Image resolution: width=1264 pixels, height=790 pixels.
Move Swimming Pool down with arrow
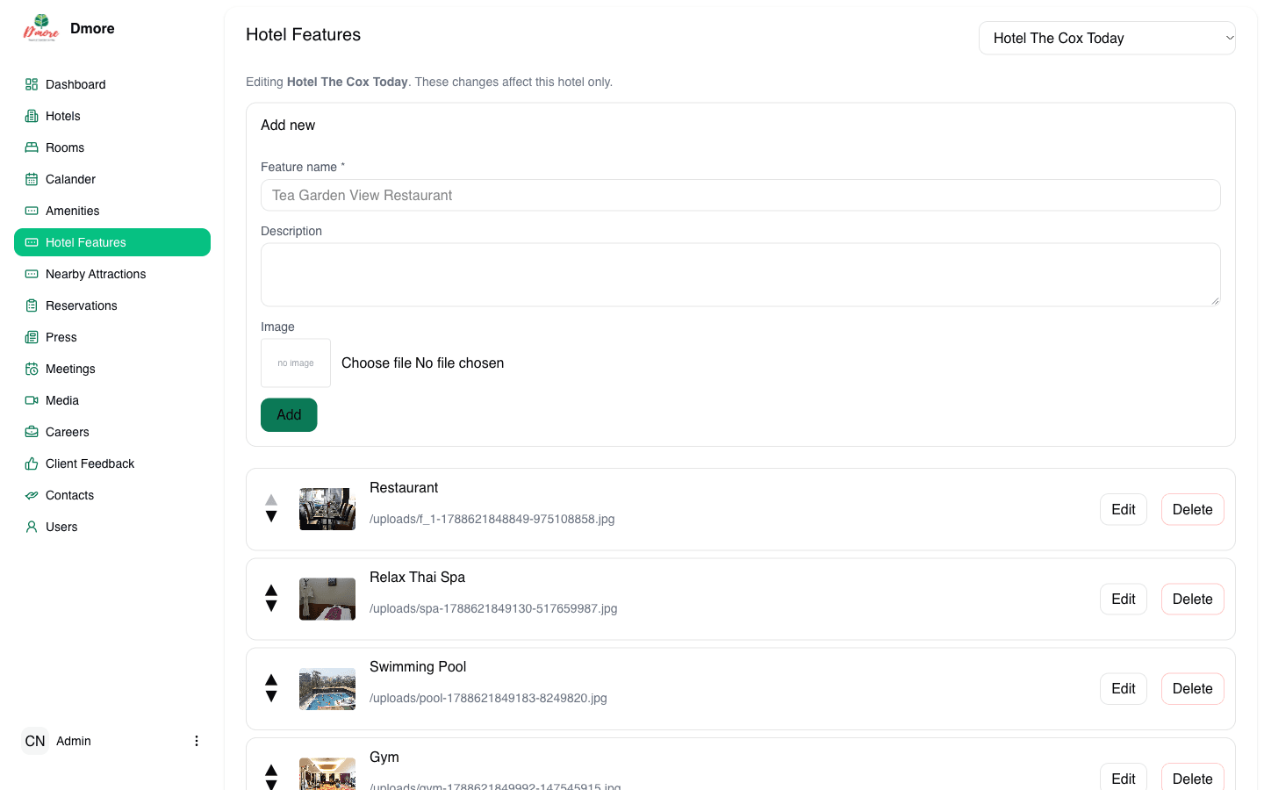tap(271, 696)
